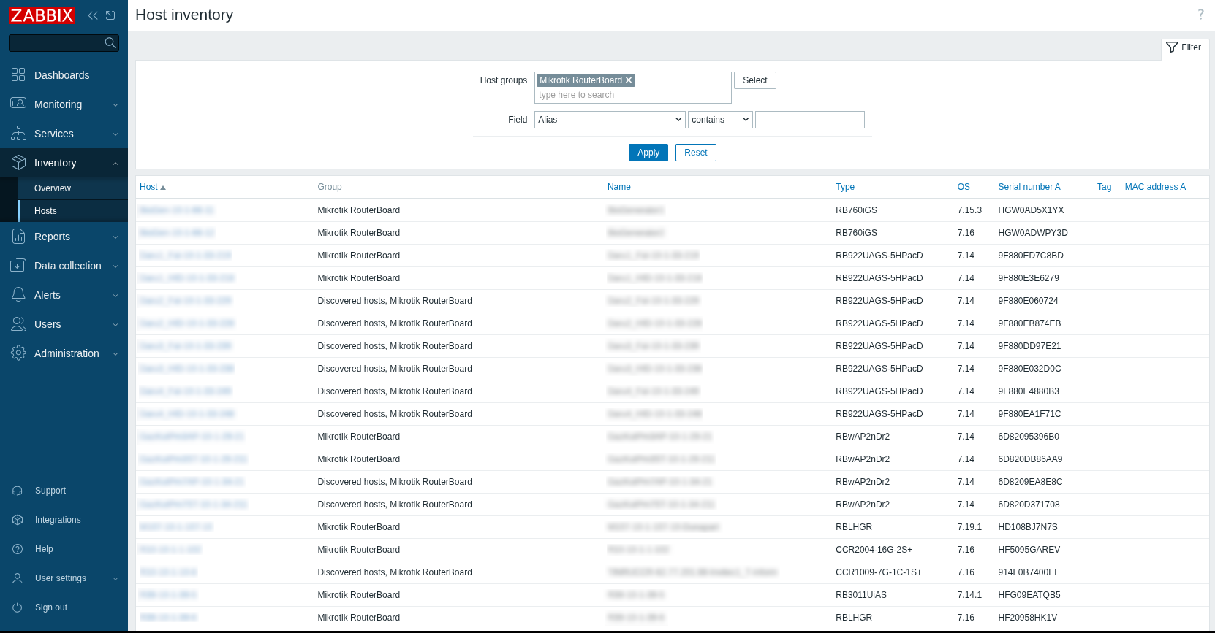Screen dimensions: 1215x633
Task: Click the Sign out power icon
Action: (18, 607)
